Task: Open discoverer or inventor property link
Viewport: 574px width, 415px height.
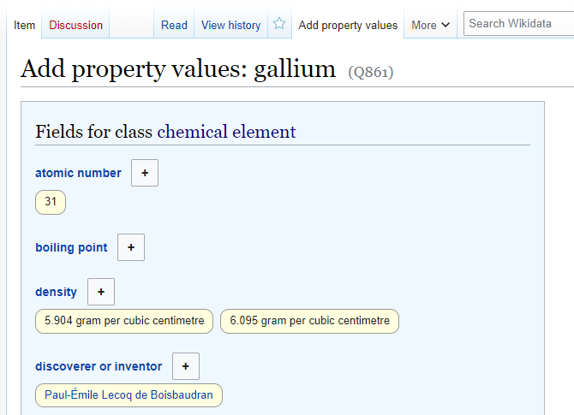Action: coord(99,366)
